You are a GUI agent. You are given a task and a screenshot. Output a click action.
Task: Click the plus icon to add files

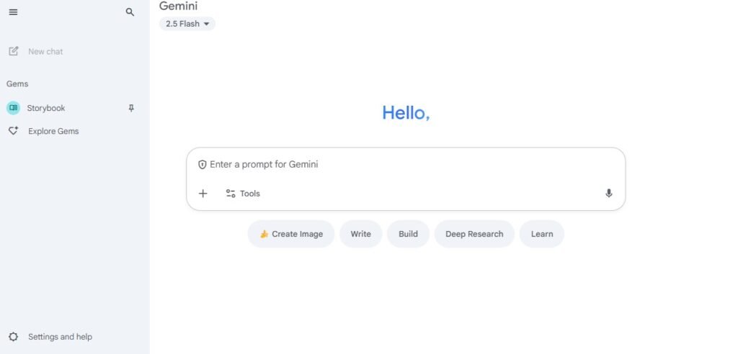[203, 194]
